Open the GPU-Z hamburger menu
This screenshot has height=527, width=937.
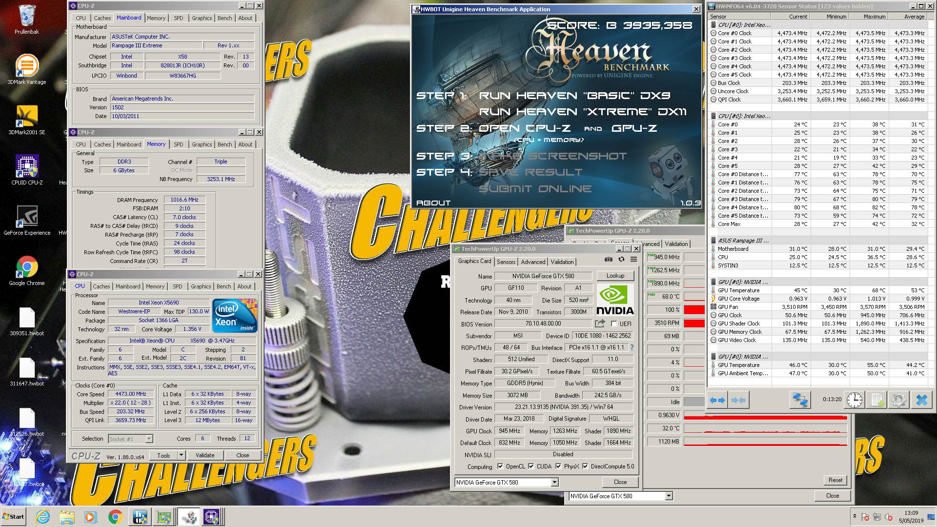[633, 260]
